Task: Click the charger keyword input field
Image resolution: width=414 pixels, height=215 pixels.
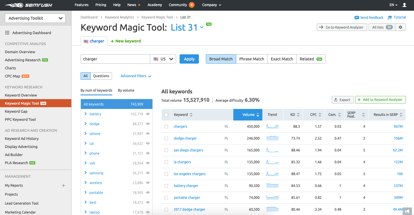Action: 115,59
